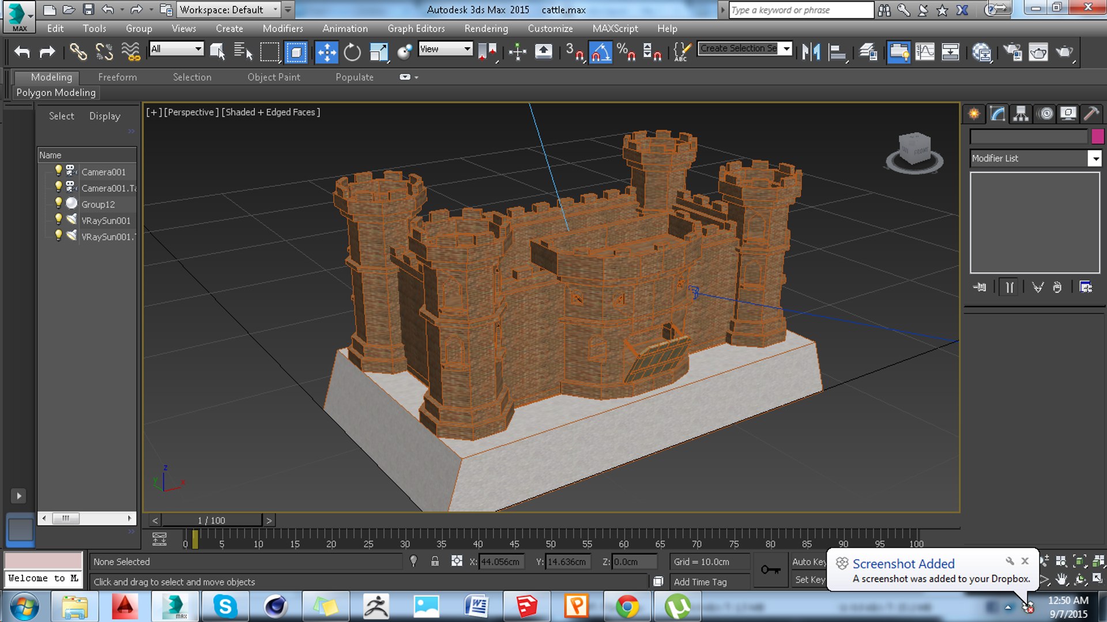Click the Select by Name icon
The height and width of the screenshot is (622, 1107).
(243, 52)
